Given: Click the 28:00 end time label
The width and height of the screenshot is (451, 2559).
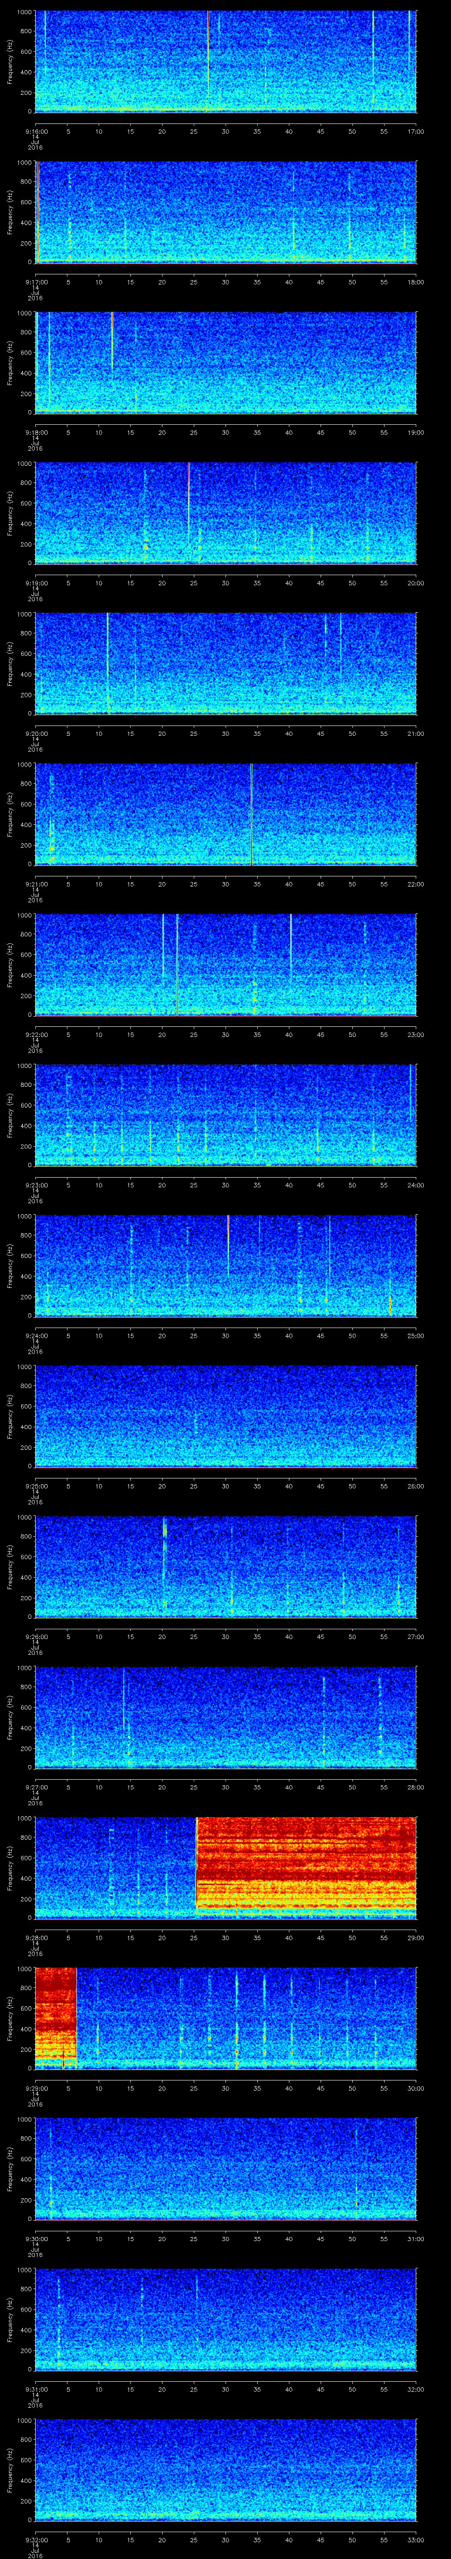Looking at the screenshot, I should (415, 1787).
